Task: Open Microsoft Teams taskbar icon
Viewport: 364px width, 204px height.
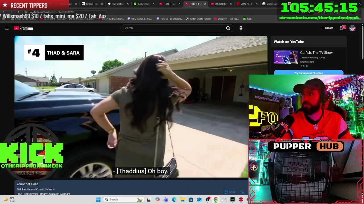Action: (166, 199)
